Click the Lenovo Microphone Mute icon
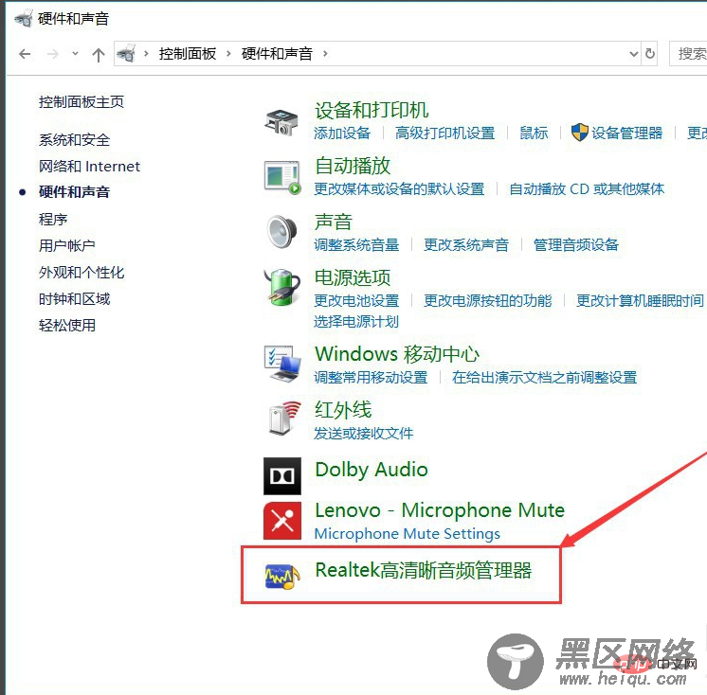The height and width of the screenshot is (695, 707). (x=282, y=521)
